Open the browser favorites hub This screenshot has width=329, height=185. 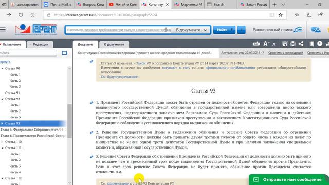tap(297, 15)
